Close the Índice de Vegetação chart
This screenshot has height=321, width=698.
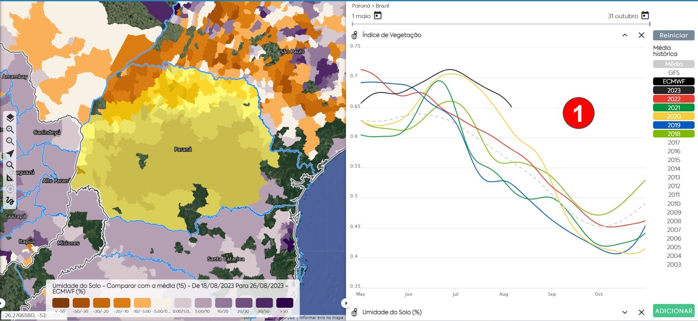(x=641, y=35)
